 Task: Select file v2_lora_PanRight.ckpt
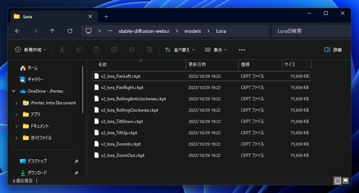[201, 87]
